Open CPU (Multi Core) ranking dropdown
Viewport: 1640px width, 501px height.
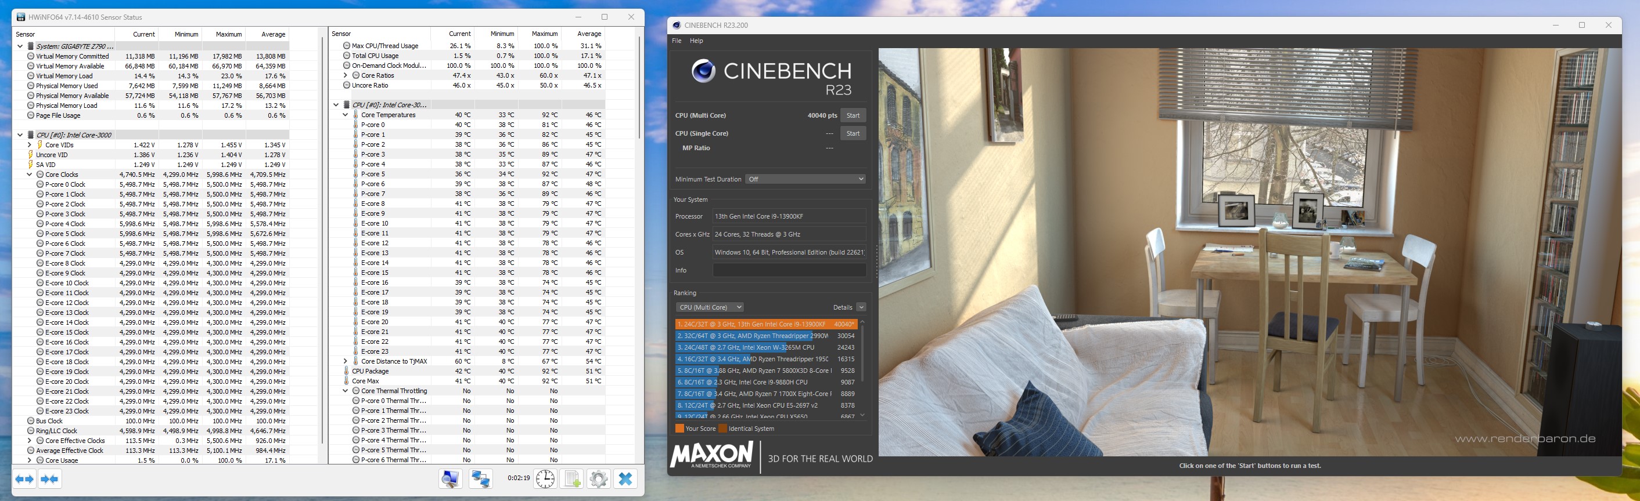(710, 307)
